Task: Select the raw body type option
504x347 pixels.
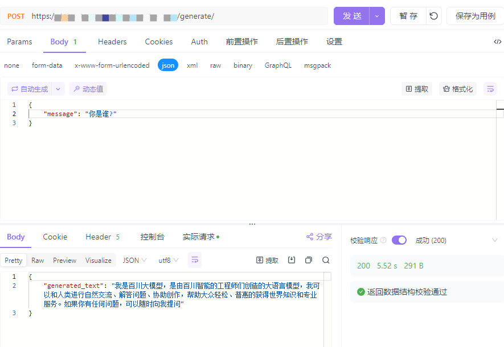Action: 215,65
